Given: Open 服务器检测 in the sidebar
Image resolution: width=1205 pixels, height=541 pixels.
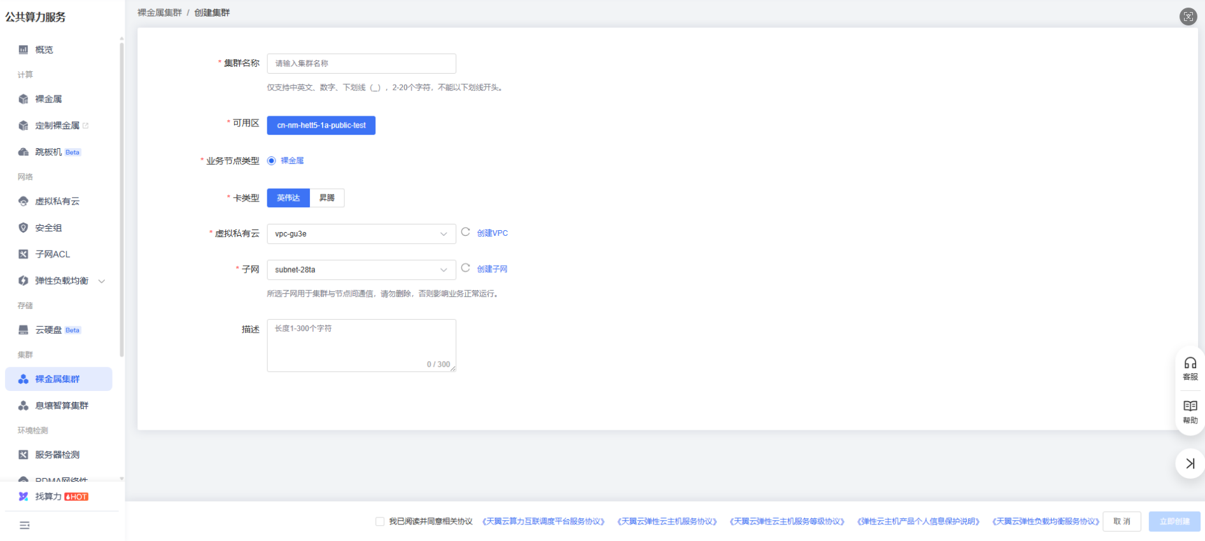Looking at the screenshot, I should pos(57,455).
